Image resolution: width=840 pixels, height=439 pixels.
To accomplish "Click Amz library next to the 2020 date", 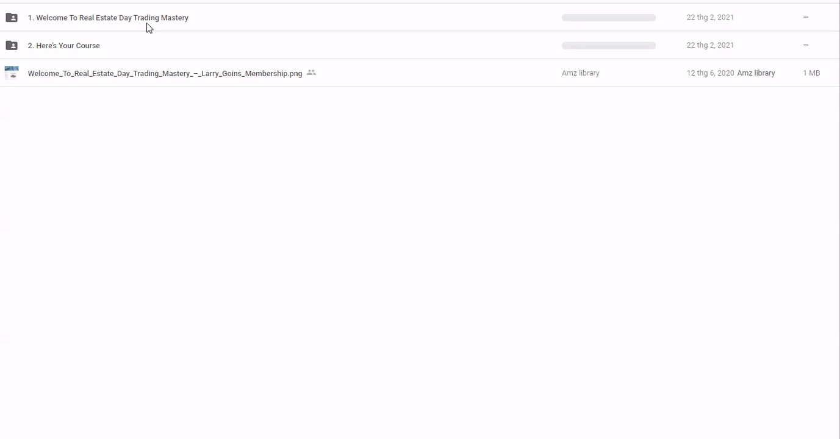I will pos(756,73).
